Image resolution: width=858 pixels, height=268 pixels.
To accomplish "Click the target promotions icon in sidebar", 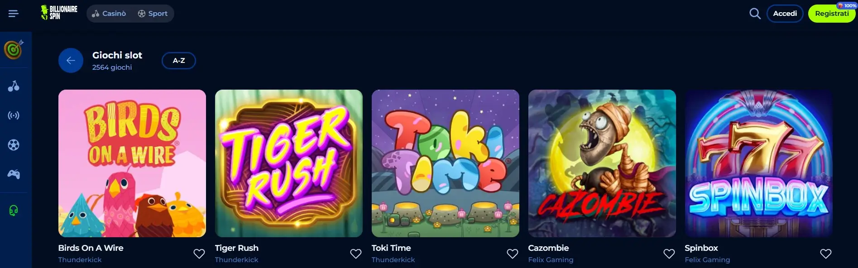I will (x=14, y=49).
